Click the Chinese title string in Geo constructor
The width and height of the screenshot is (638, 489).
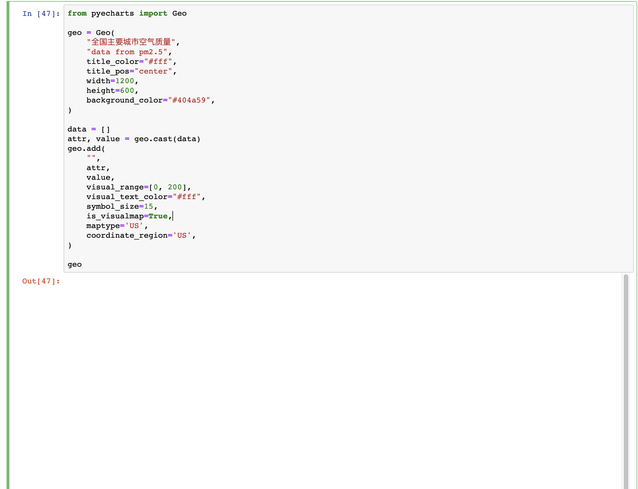coord(131,42)
